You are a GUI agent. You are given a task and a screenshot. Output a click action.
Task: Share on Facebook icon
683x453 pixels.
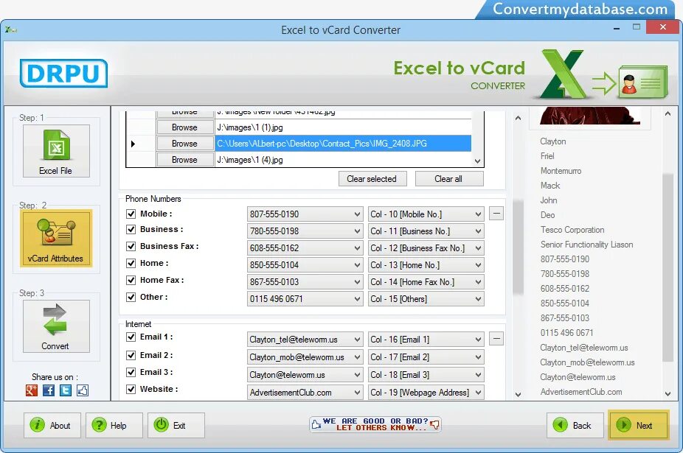pos(49,390)
